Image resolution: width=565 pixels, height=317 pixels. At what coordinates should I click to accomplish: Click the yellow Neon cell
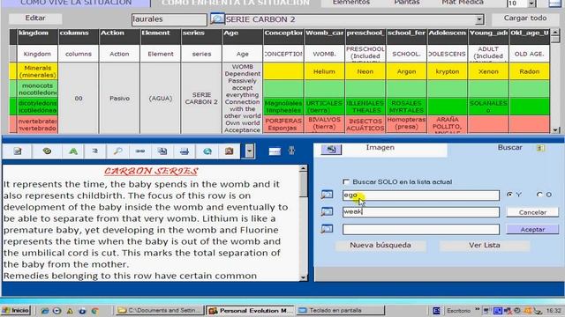tap(365, 71)
